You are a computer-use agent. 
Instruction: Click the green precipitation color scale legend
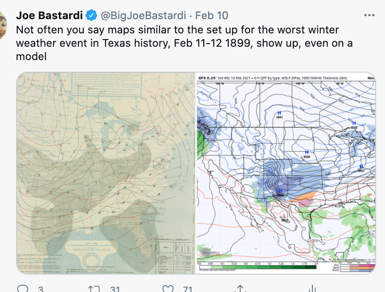(x=256, y=267)
